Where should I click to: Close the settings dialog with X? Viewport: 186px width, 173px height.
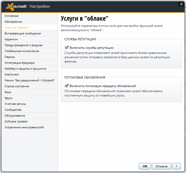click(x=181, y=4)
